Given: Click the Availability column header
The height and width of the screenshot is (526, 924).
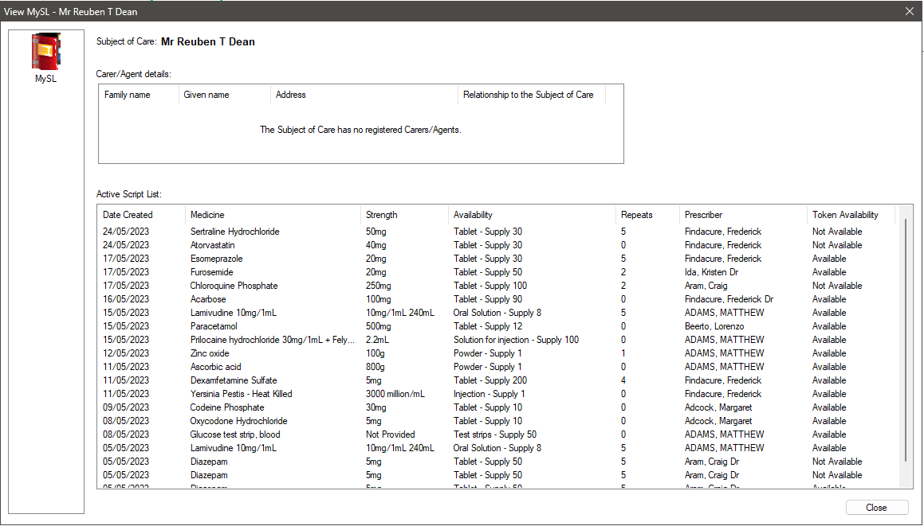Looking at the screenshot, I should click(532, 215).
